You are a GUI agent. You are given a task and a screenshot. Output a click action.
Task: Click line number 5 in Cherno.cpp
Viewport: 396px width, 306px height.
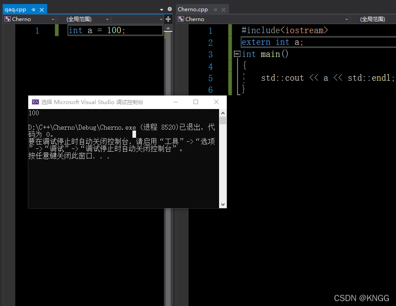click(x=211, y=78)
